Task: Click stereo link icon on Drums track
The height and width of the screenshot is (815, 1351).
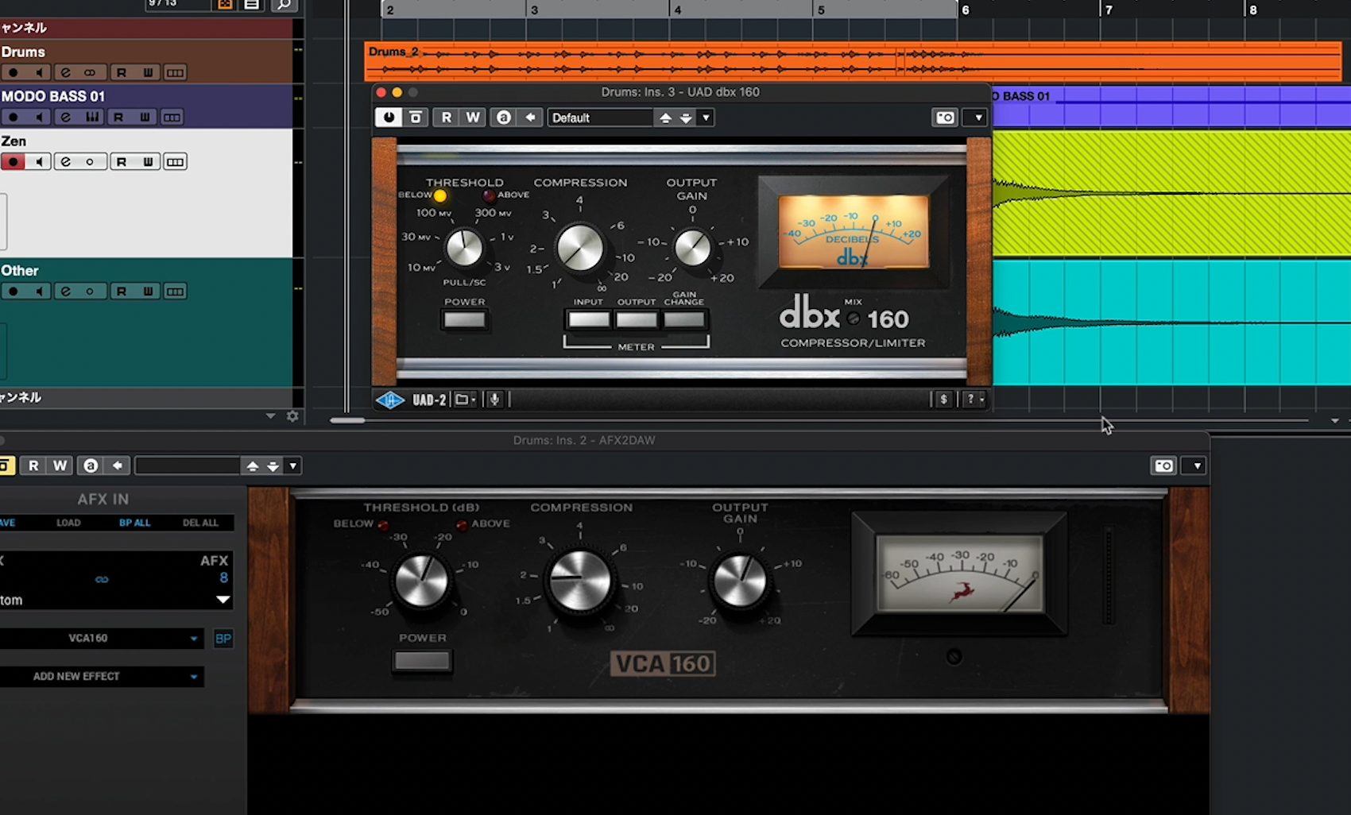Action: [x=90, y=72]
